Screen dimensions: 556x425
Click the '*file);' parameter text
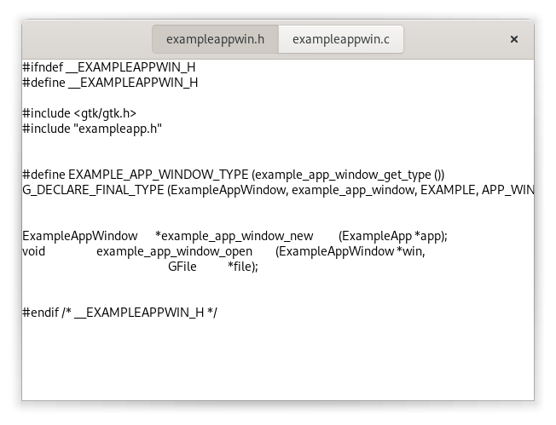click(x=243, y=267)
